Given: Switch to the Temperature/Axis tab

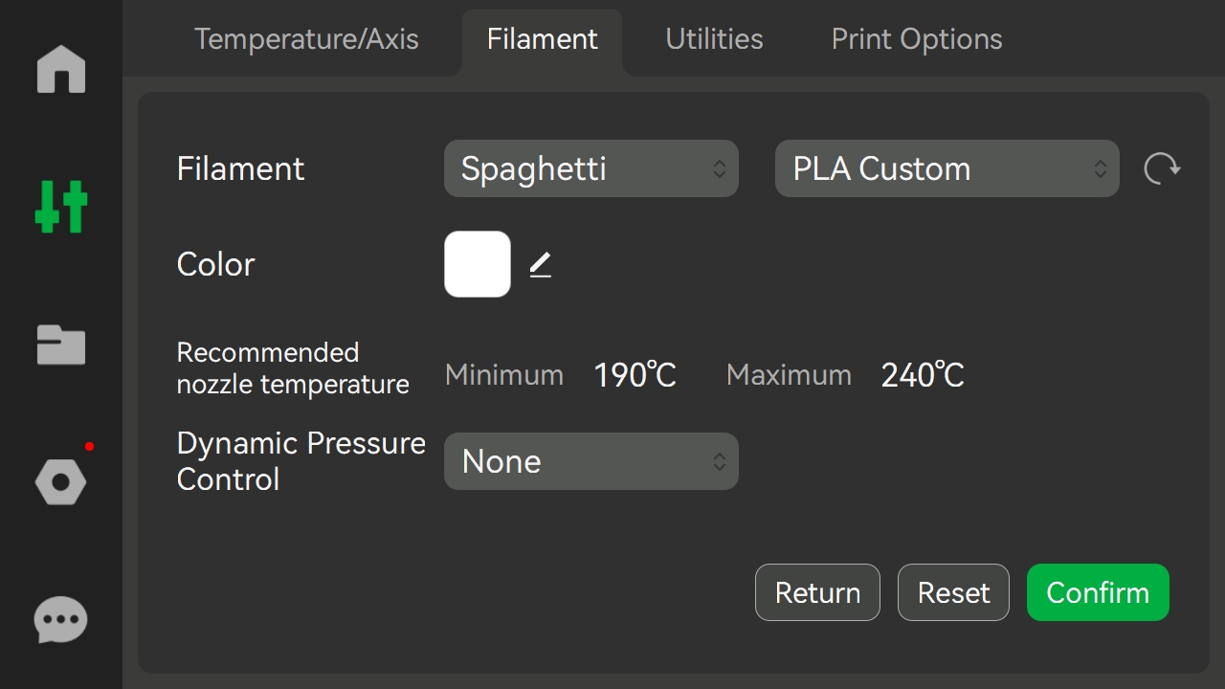Looking at the screenshot, I should (306, 39).
